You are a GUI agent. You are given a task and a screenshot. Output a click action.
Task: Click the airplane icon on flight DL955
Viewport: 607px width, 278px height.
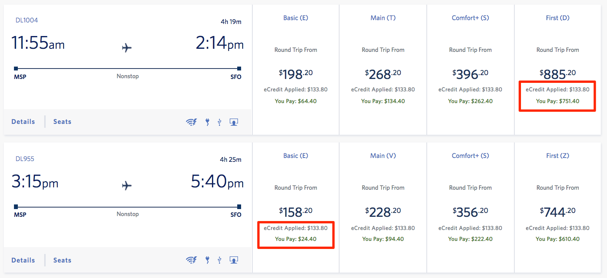point(127,185)
